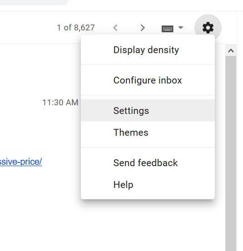This screenshot has width=243, height=251.
Task: Select Send feedback menu entry
Action: pos(148,163)
